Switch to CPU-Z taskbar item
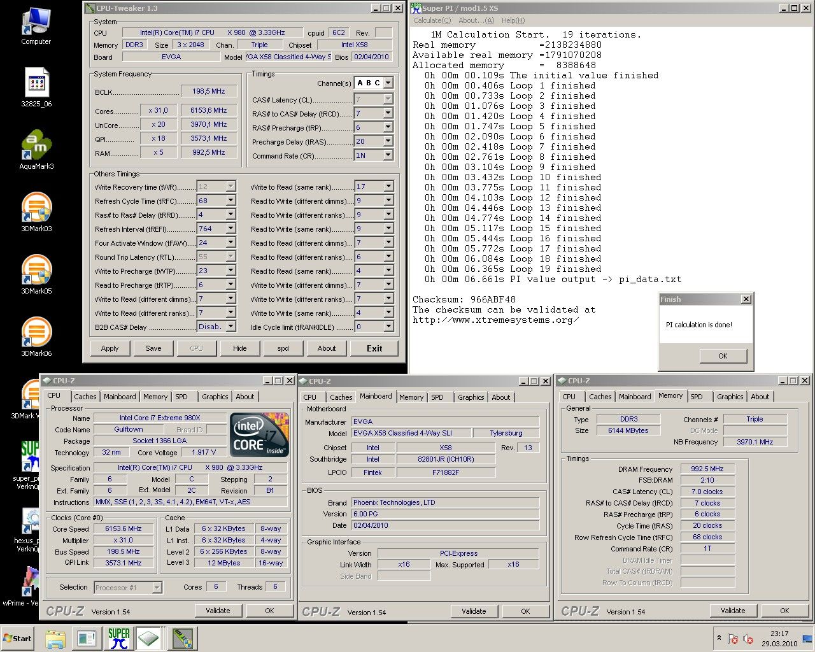 point(149,639)
